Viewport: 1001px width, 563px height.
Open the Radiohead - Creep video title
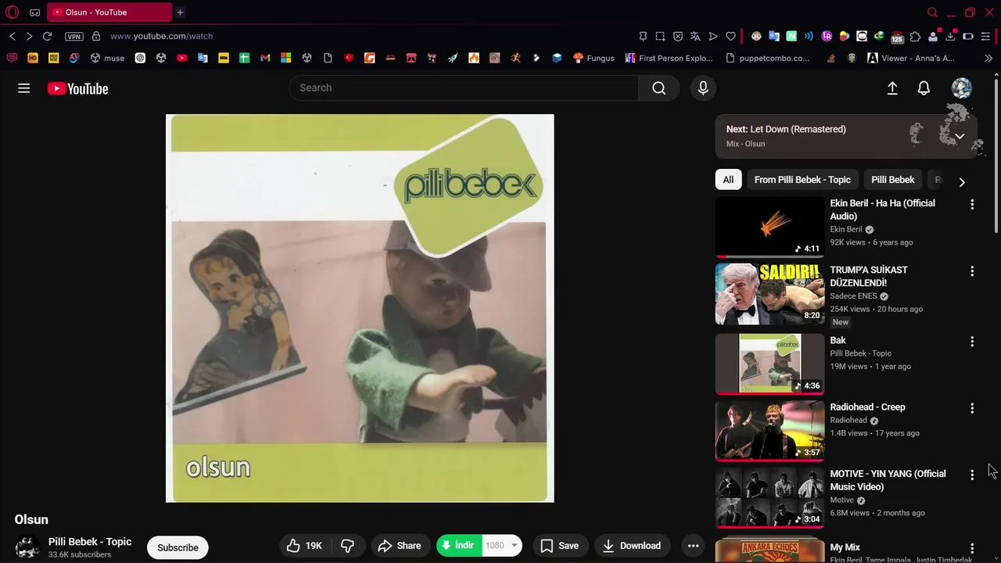pos(867,407)
